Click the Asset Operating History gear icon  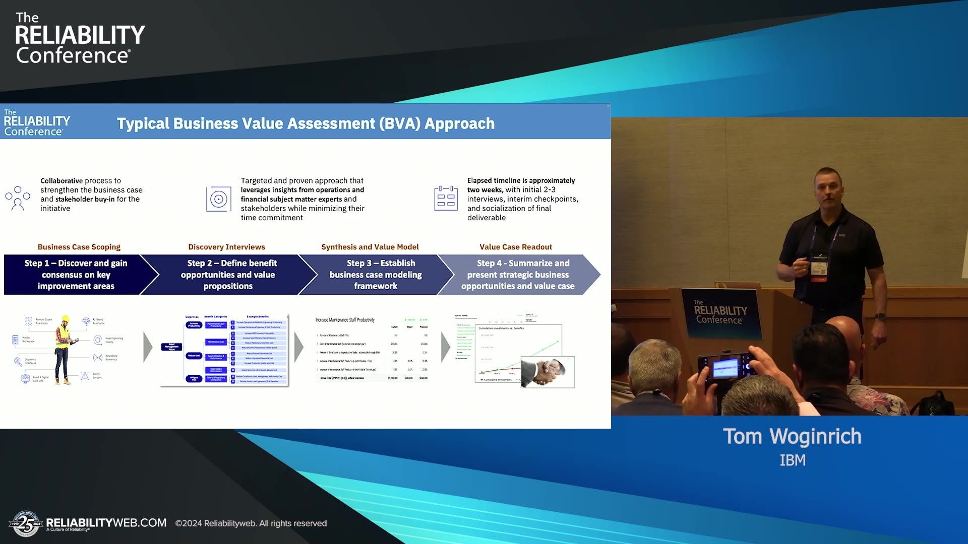pyautogui.click(x=98, y=341)
